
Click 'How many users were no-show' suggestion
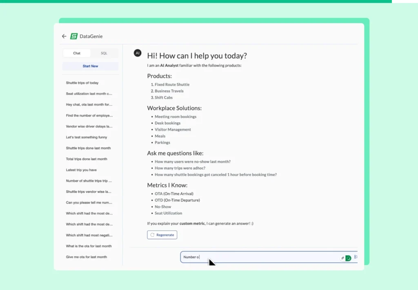click(192, 162)
